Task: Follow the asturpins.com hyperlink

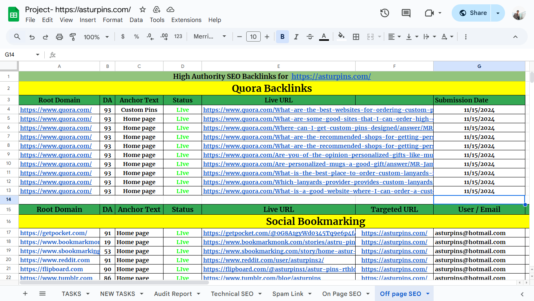Action: [331, 76]
